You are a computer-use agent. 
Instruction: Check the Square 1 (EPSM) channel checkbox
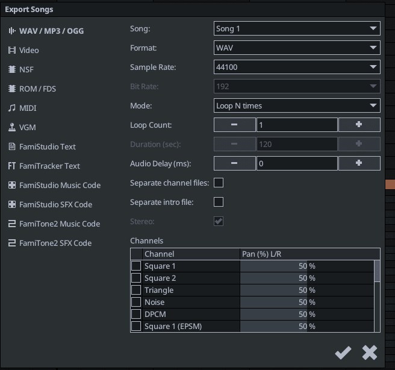click(136, 326)
